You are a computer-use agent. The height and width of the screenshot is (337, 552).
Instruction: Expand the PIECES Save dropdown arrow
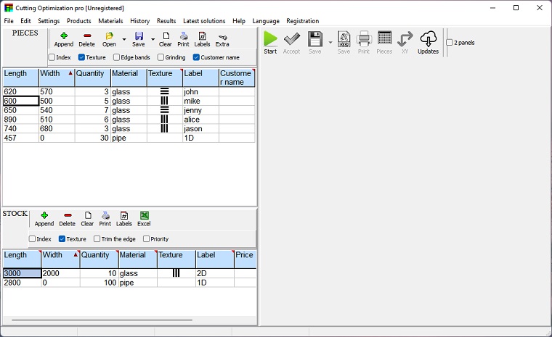[x=153, y=40]
